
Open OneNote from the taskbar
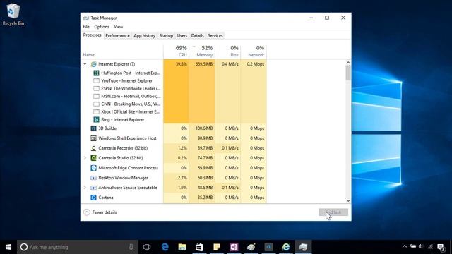tap(234, 247)
